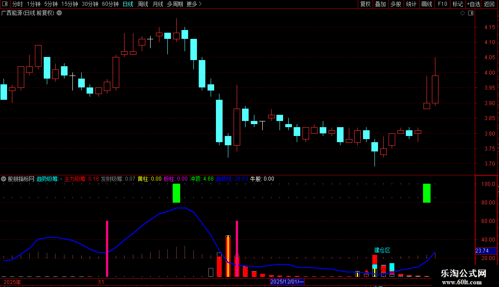Click the 主力吸筹: 0.18 value

(81, 179)
